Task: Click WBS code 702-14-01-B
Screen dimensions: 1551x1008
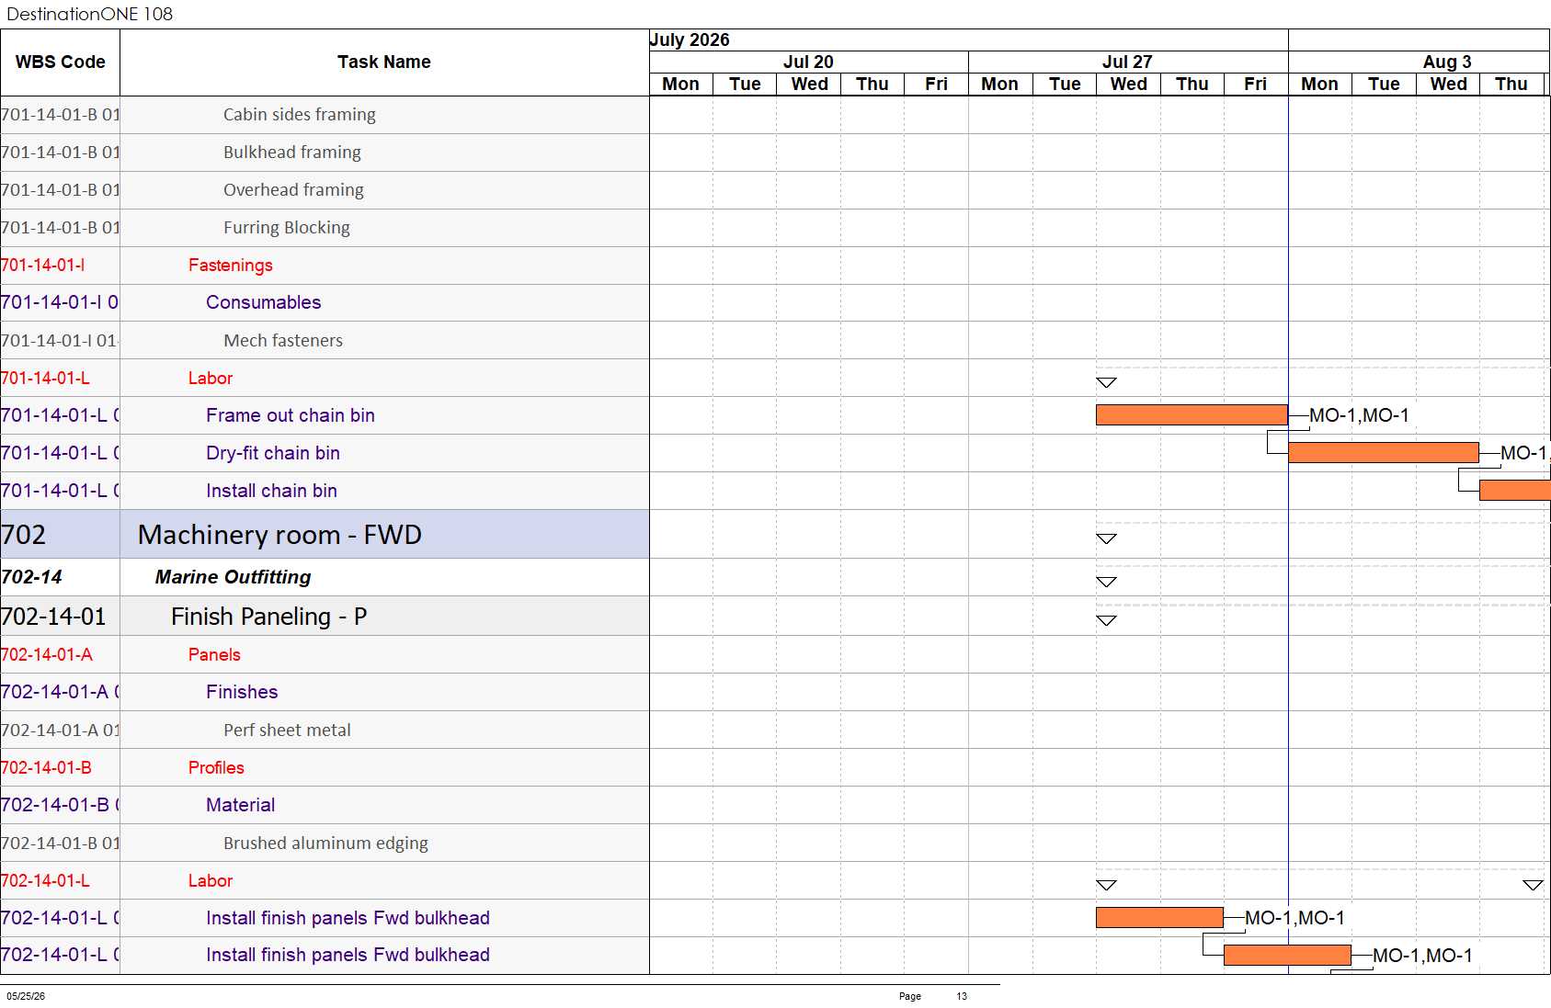Action: (46, 768)
